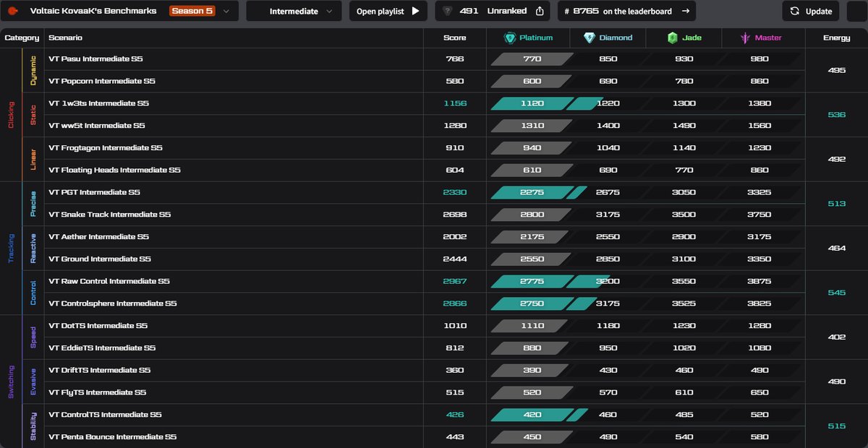The height and width of the screenshot is (448, 868).
Task: Open the 8765 leaderboard link
Action: tap(627, 11)
